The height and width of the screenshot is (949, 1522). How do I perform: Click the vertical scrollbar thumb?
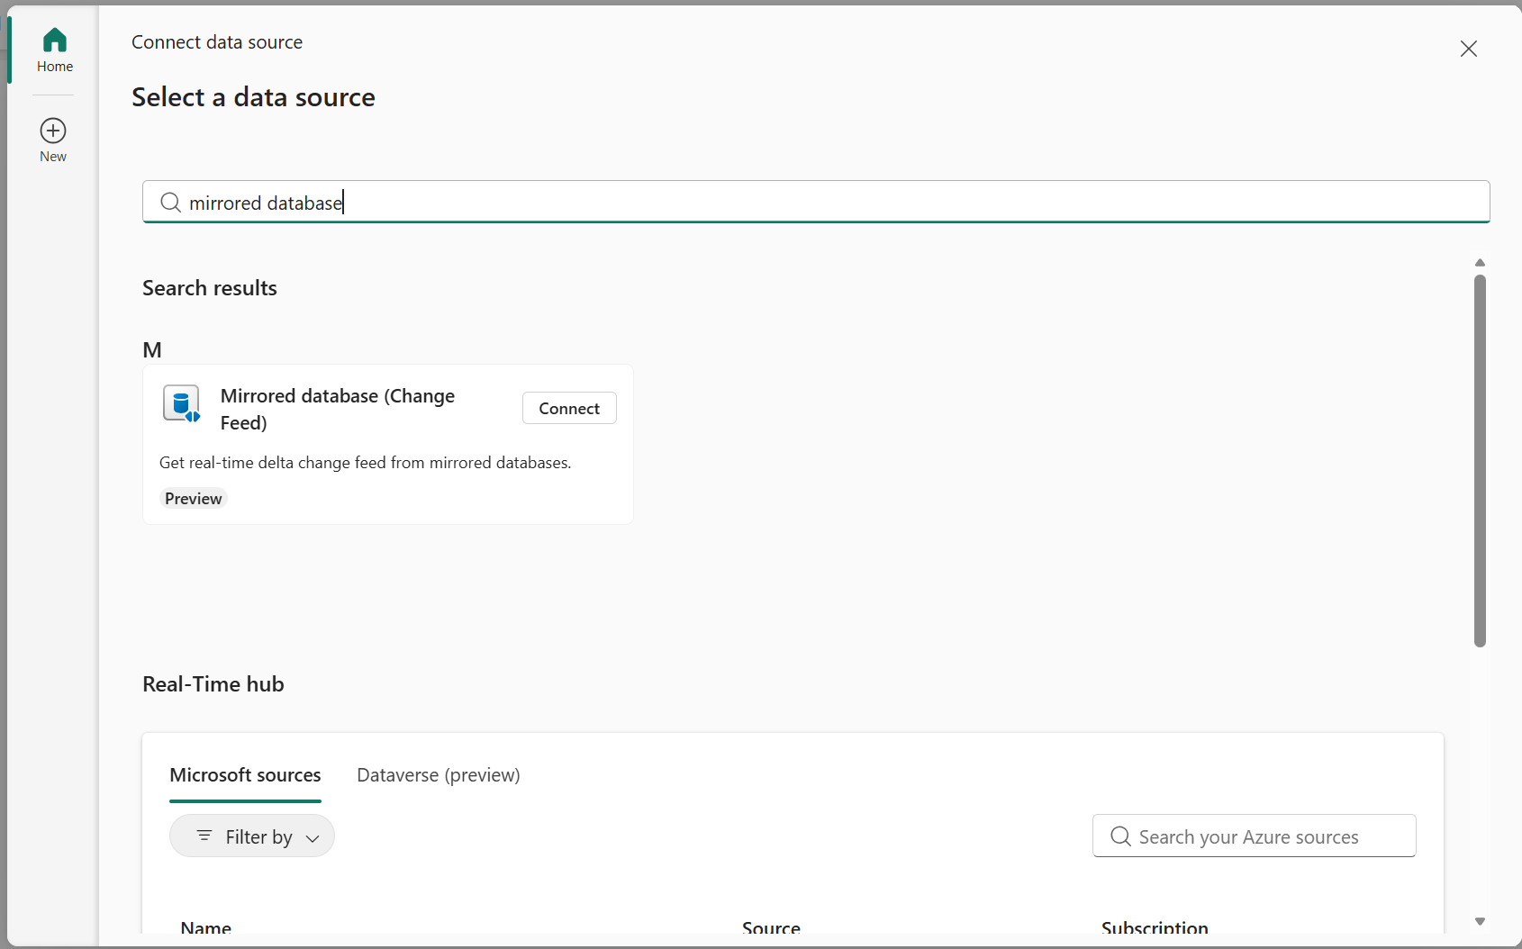tap(1480, 461)
